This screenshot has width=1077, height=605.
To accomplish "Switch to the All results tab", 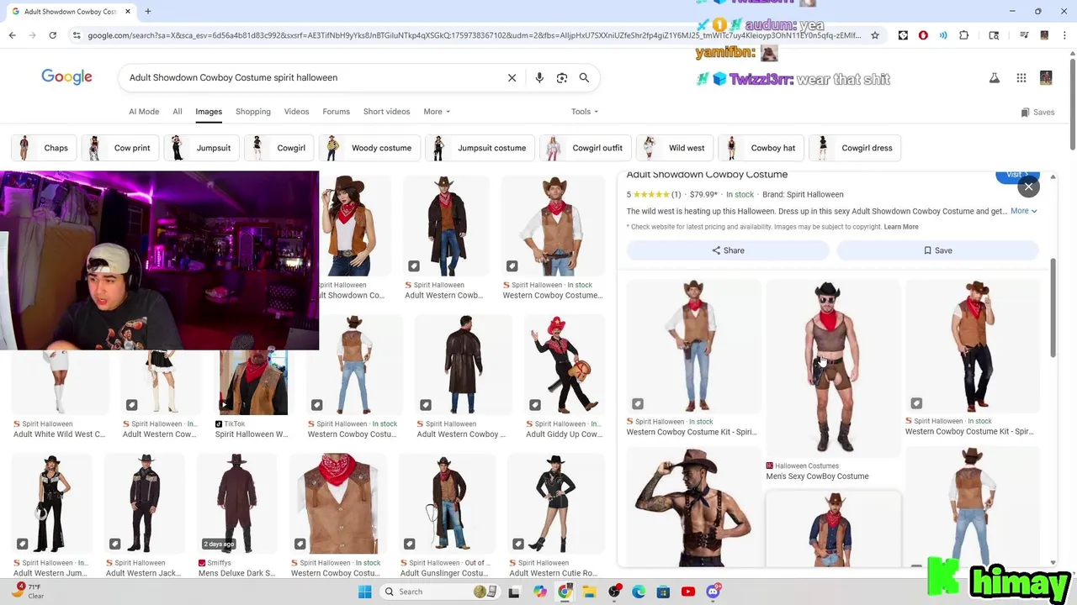I will click(x=178, y=111).
